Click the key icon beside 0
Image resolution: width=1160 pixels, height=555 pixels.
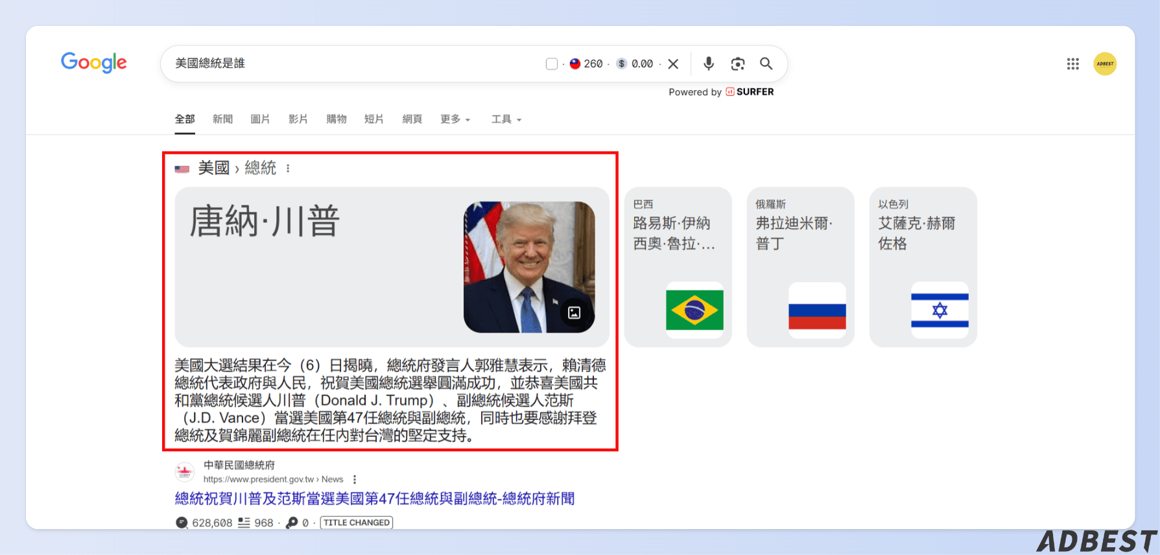[x=292, y=523]
